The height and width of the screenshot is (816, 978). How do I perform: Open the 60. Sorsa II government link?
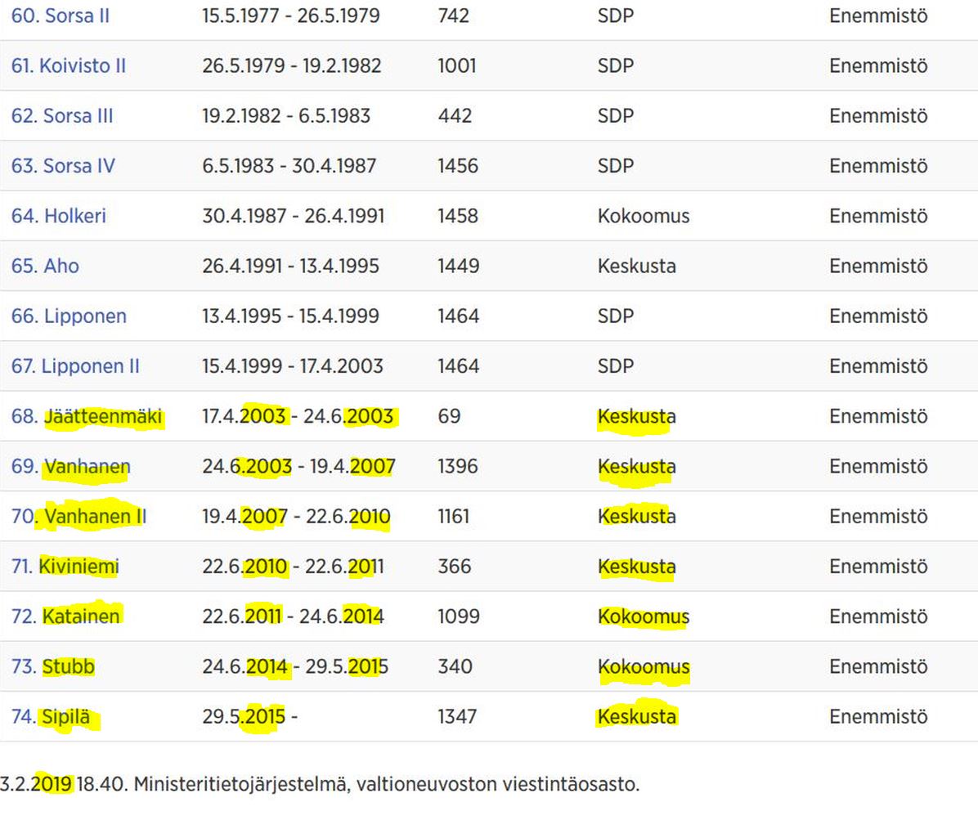tap(61, 16)
